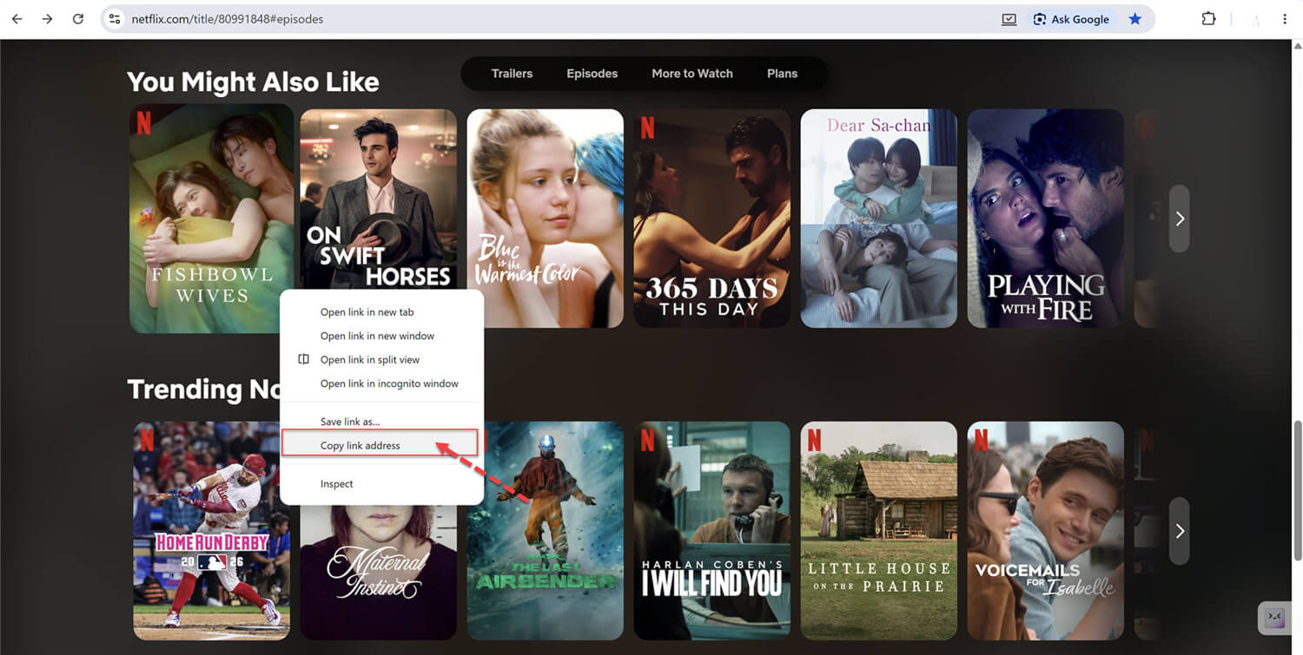Choose Open link in new tab
The height and width of the screenshot is (655, 1303).
[x=381, y=312]
